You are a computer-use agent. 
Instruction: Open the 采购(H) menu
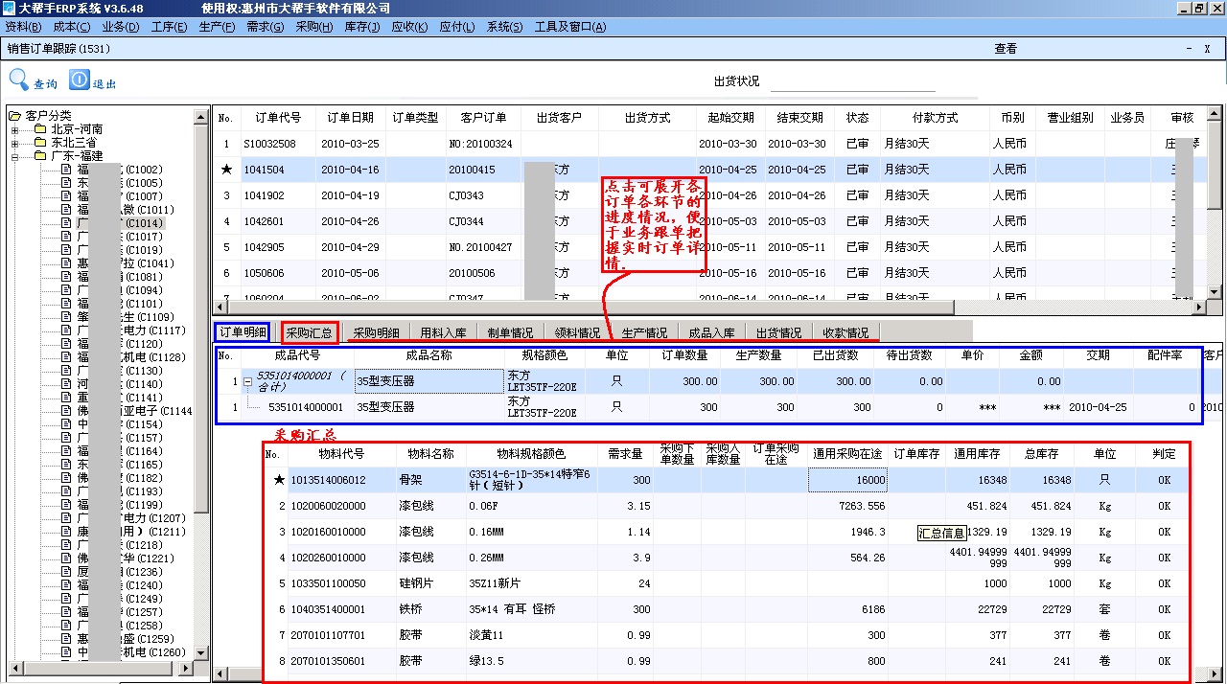(x=314, y=27)
